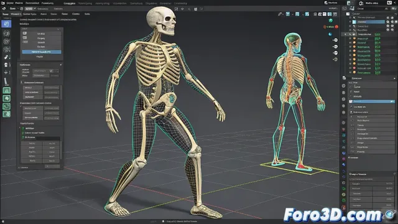The width and height of the screenshot is (398, 224).
Task: Toggle first eye icon on top outliner row
Action: click(387, 17)
